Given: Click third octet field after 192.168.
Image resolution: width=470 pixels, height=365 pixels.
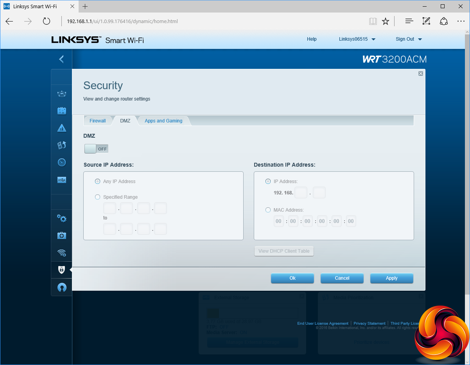Looking at the screenshot, I should [x=301, y=192].
